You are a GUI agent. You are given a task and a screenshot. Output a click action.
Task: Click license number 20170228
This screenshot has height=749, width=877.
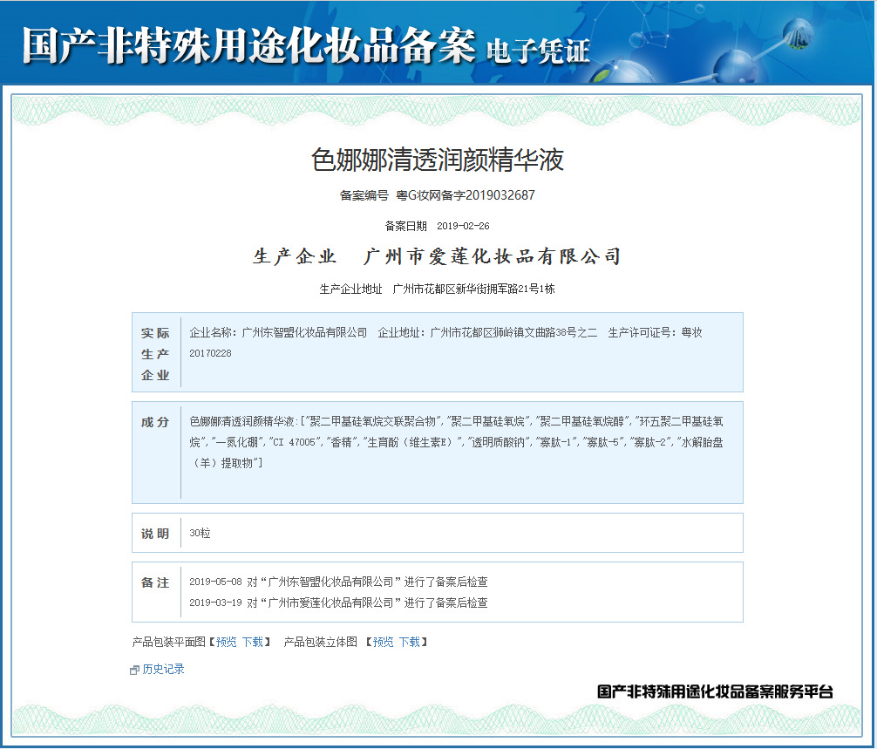(x=210, y=353)
